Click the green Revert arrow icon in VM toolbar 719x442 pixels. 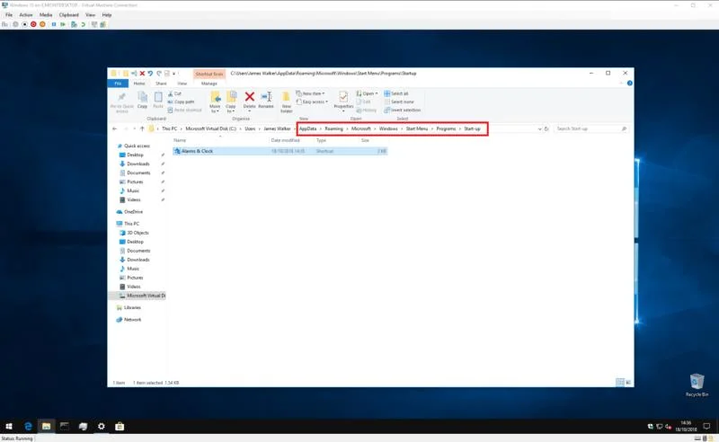[x=84, y=24]
